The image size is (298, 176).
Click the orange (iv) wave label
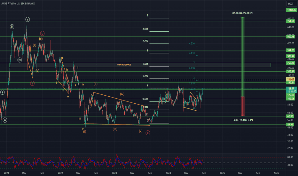[x=122, y=94]
